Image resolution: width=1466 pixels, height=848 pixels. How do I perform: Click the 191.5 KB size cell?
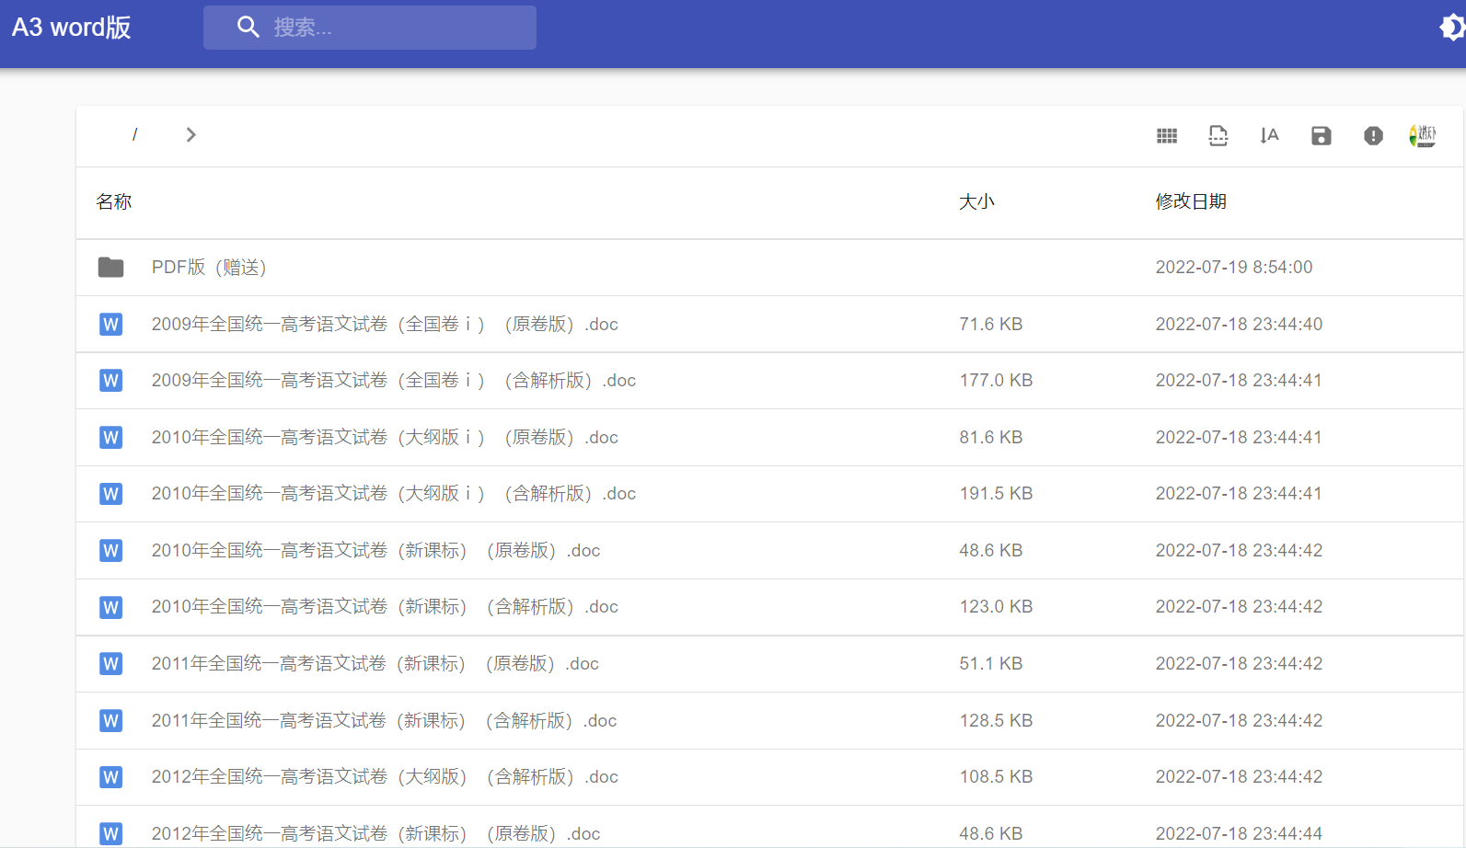coord(996,494)
